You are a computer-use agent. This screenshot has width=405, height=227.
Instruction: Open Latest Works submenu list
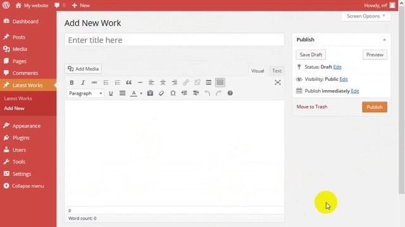coord(18,98)
